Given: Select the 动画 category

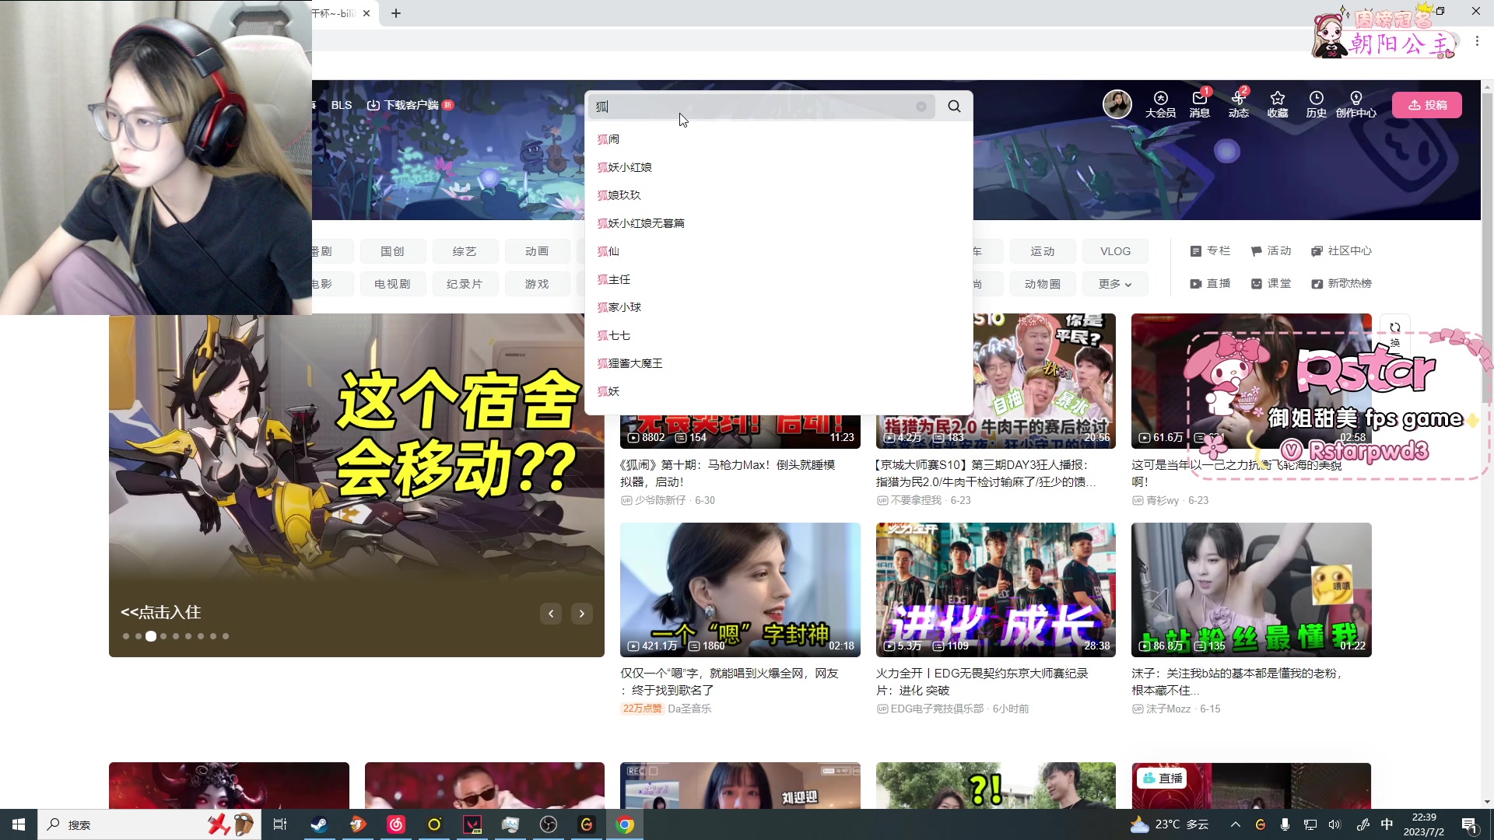Looking at the screenshot, I should click(537, 251).
